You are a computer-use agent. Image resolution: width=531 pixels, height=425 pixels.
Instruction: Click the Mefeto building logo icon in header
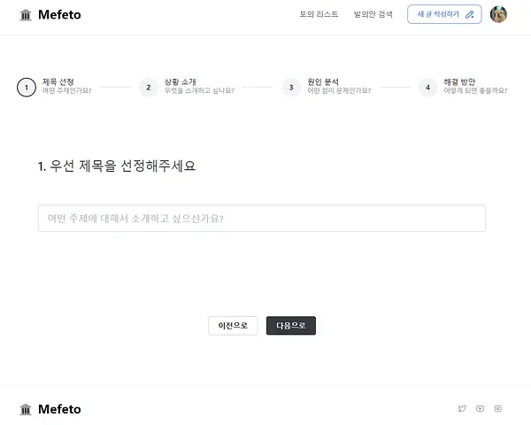pos(26,15)
